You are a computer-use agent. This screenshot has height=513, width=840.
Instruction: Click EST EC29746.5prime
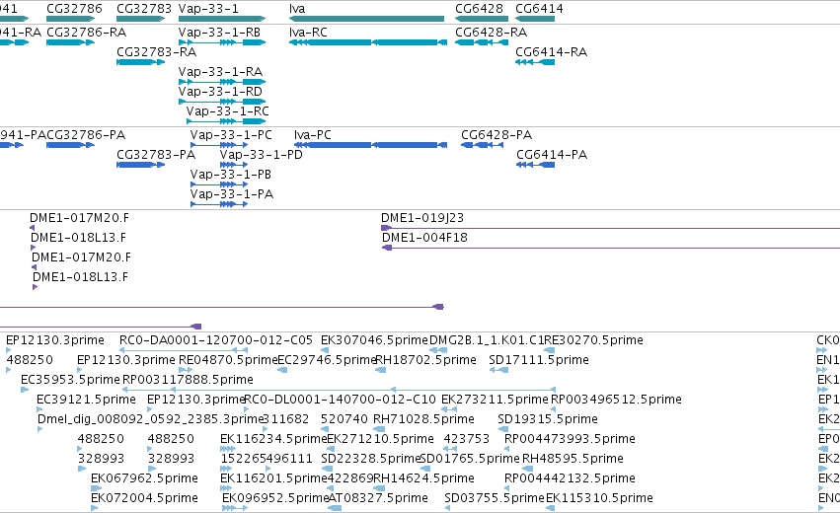(327, 360)
